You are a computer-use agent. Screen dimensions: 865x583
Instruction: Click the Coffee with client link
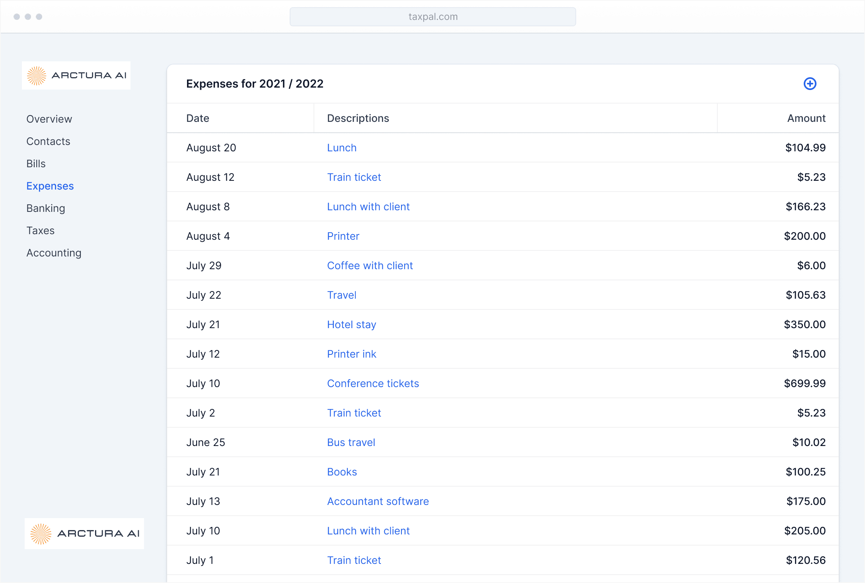click(x=370, y=266)
